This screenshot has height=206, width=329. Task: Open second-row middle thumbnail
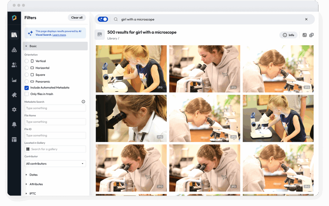[x=205, y=118]
